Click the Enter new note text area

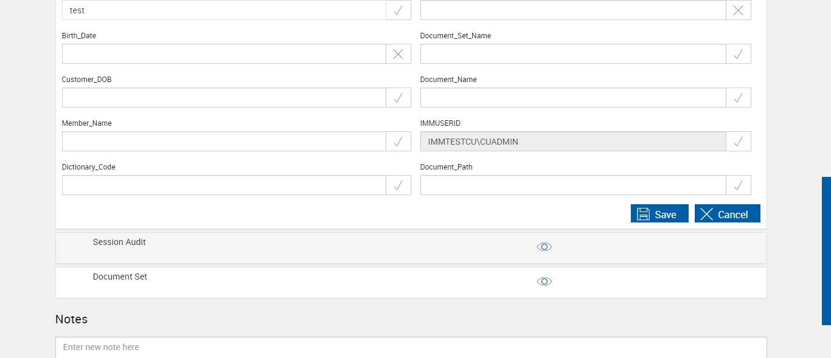(x=411, y=347)
